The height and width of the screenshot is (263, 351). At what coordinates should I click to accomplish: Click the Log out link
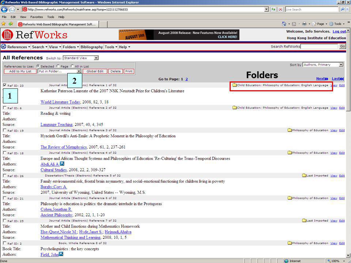click(339, 31)
